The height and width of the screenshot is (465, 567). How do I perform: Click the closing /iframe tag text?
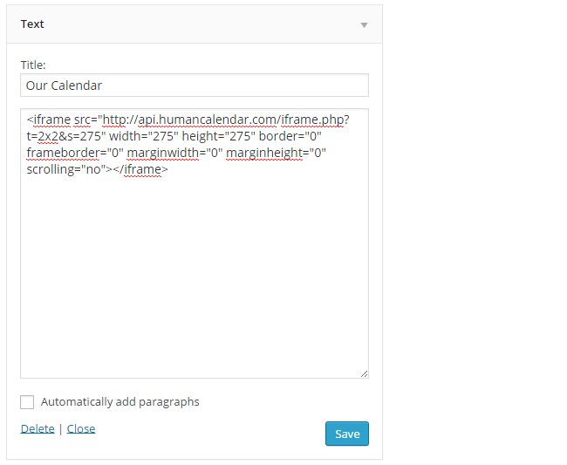140,169
